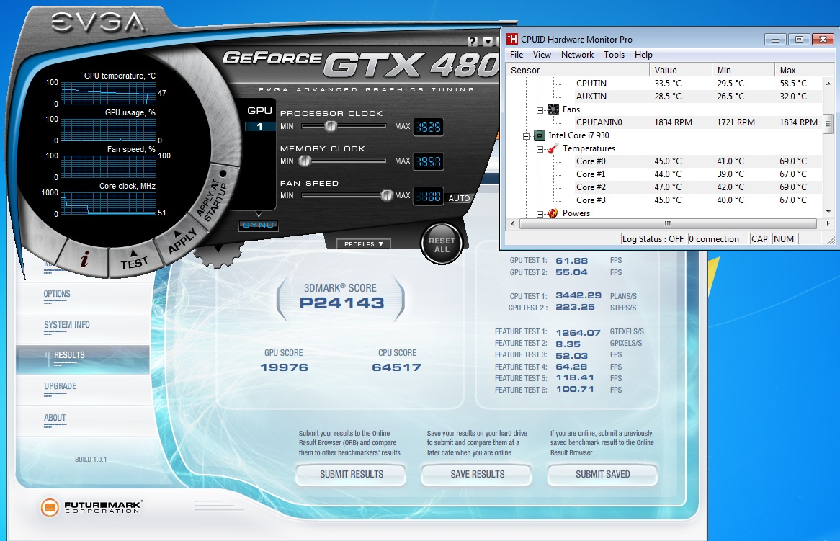This screenshot has width=840, height=541.
Task: Click the EVGA help question mark icon
Action: pyautogui.click(x=472, y=42)
